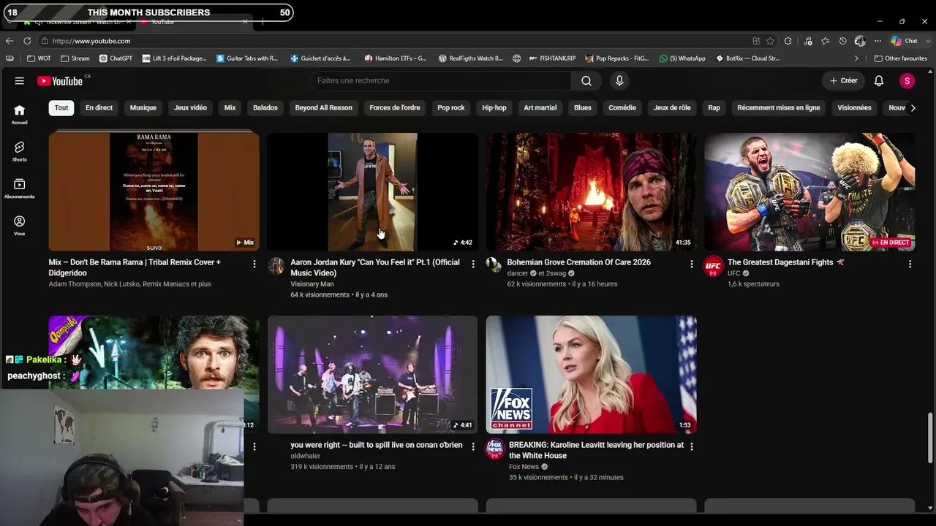Viewport: 936px width, 526px height.
Task: Open the WhatsApp bookmark
Action: [x=682, y=58]
